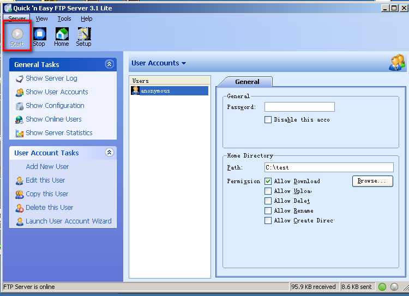Collapse the User Account Tasks panel
This screenshot has height=296, width=409.
point(109,153)
